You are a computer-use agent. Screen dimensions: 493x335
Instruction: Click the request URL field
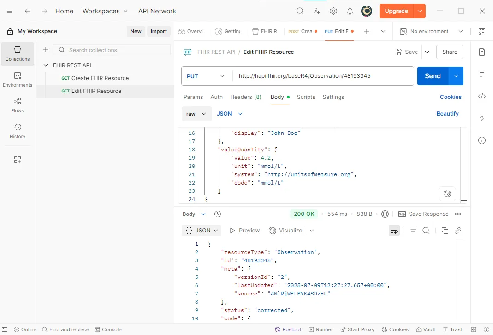click(323, 76)
